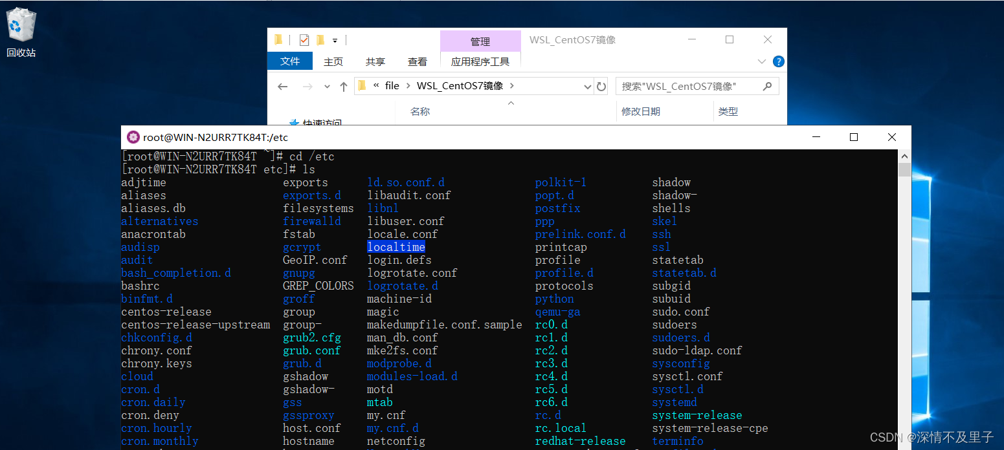Screen dimensions: 1004x450
Task: Click 'prelink.conf.d' directory name
Action: (x=581, y=234)
